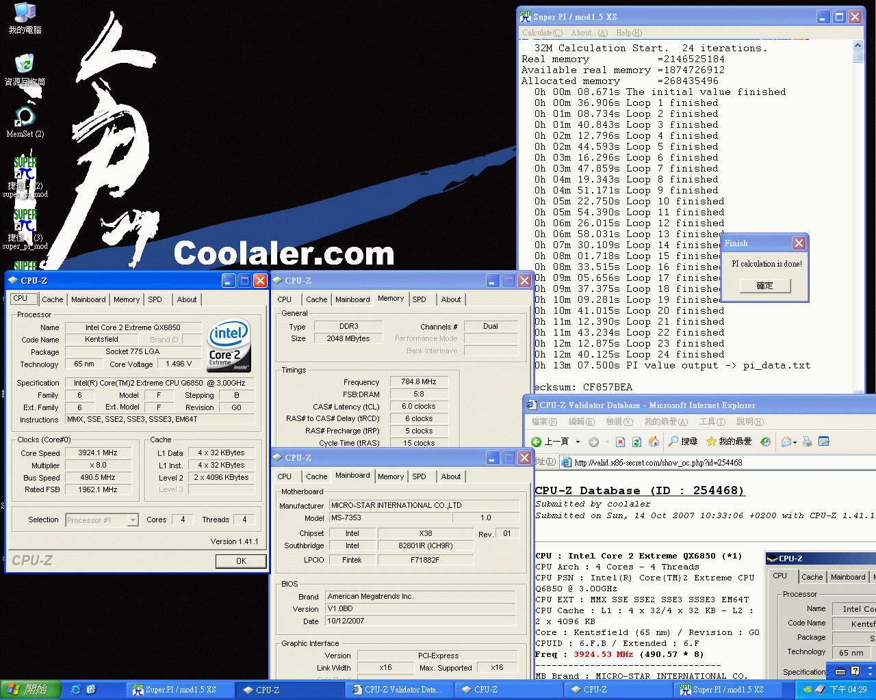Click the Core Speed value 3924.1 MHz
Viewport: 876px width, 700px height.
98,453
